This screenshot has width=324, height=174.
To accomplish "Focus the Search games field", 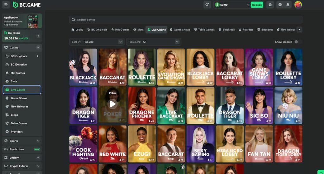I will click(x=186, y=20).
